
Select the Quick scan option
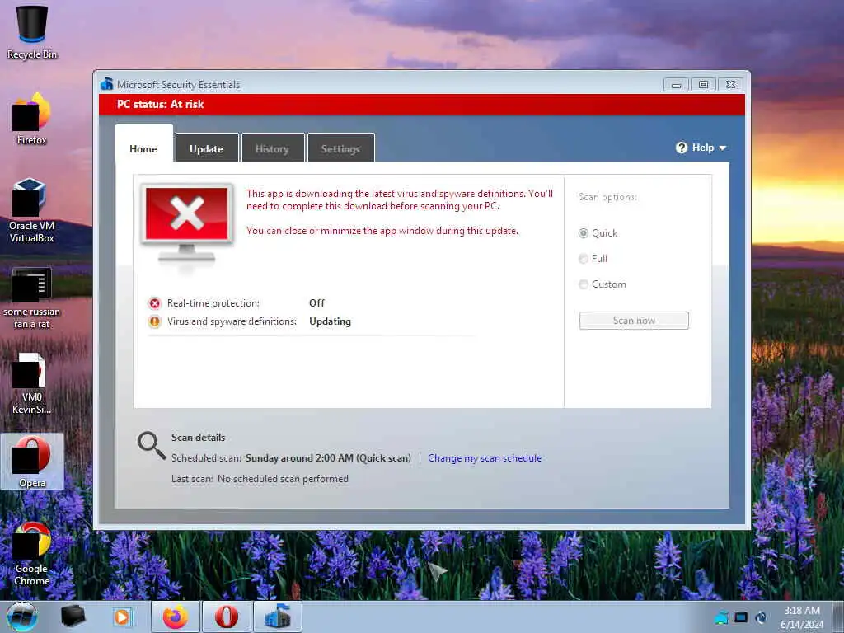click(583, 233)
